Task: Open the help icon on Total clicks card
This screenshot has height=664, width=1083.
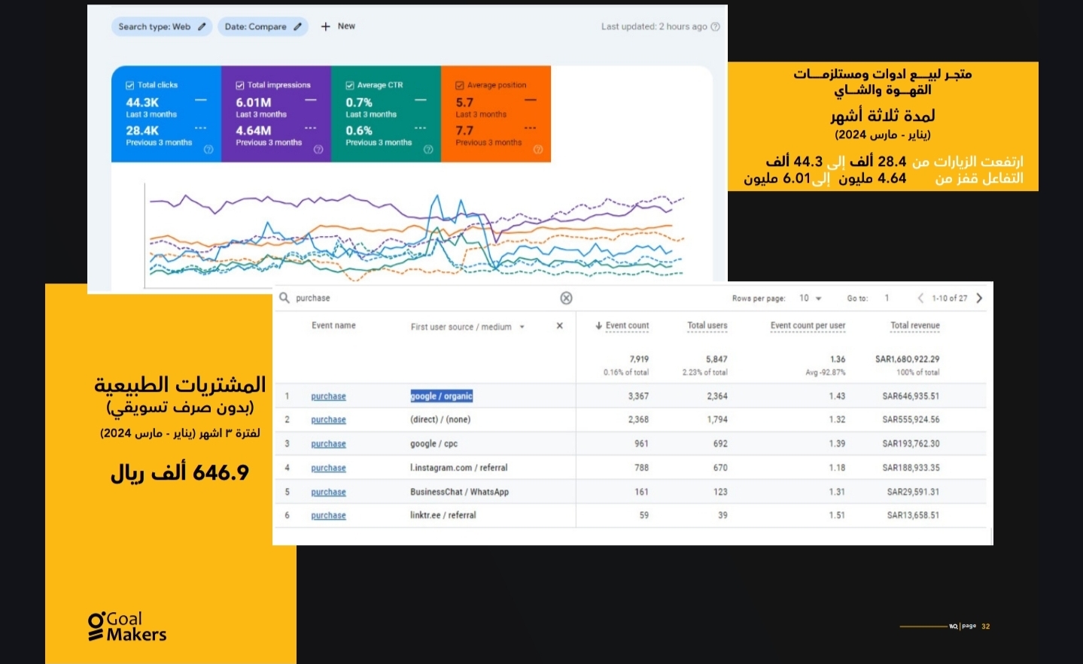Action: tap(208, 150)
